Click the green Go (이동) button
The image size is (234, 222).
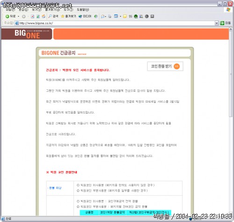[x=225, y=23]
